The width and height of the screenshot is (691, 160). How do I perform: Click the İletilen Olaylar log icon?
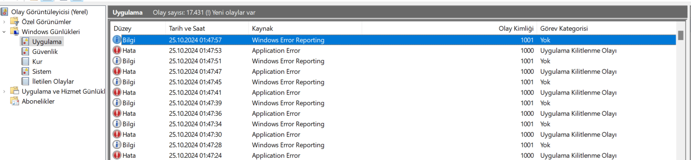point(25,81)
